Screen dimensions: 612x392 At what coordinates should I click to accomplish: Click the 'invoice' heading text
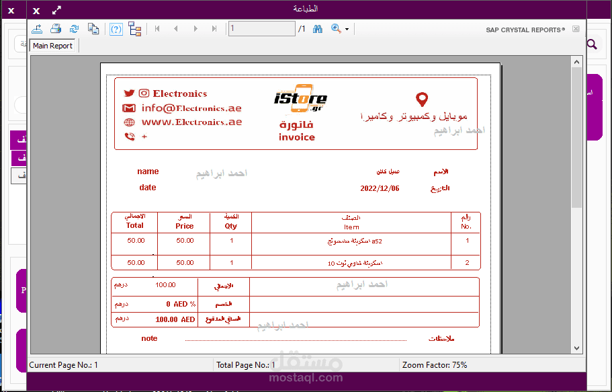pos(297,137)
